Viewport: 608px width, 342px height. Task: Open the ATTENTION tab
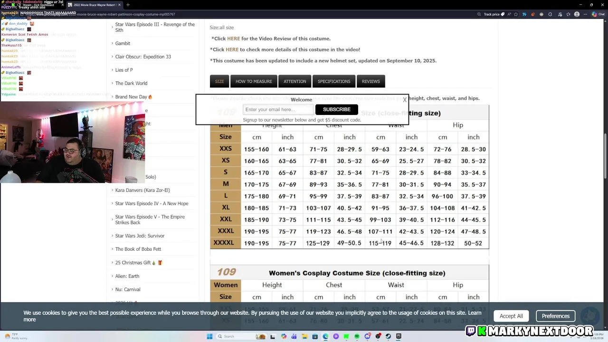295,81
